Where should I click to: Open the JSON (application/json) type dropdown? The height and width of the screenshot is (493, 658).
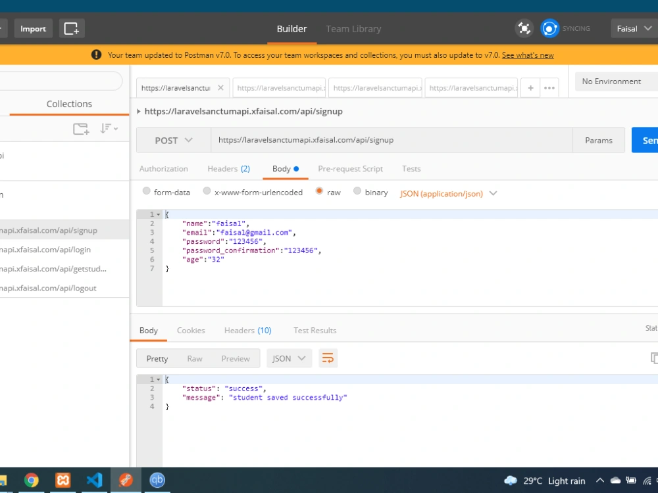[448, 193]
